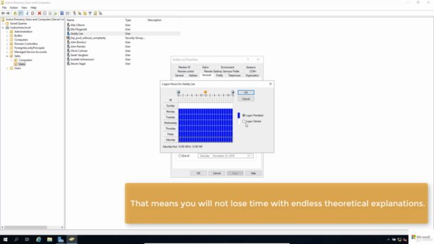Select Logon Denied radio button
This screenshot has width=434, height=244.
point(244,121)
